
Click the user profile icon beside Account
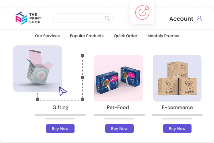coord(199,19)
